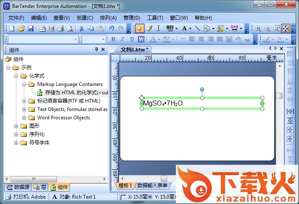Toggle the word processor mode W button

141,39
